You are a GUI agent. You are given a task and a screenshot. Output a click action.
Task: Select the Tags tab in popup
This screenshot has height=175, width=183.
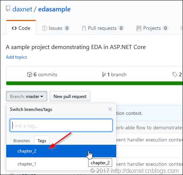(x=42, y=141)
